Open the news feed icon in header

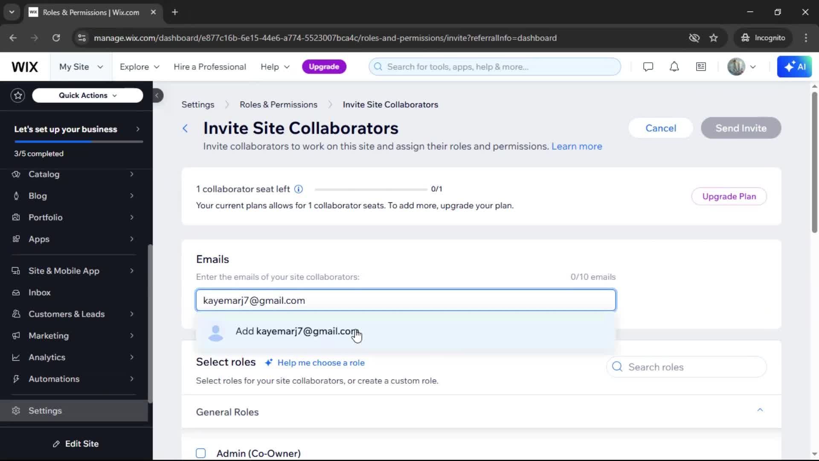pos(701,67)
